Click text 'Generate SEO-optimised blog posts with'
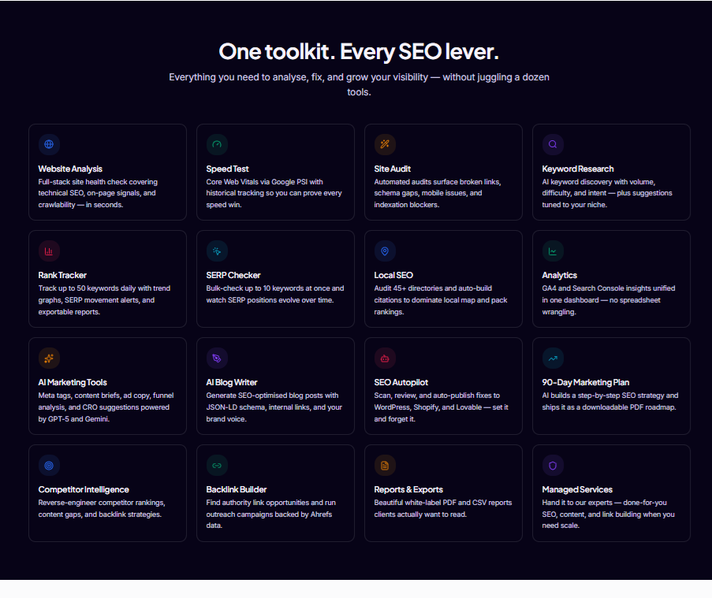Screen dimensions: 712x598 [x=272, y=396]
